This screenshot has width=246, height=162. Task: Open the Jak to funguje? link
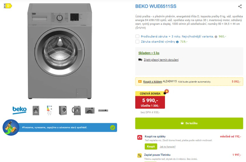[168, 147]
